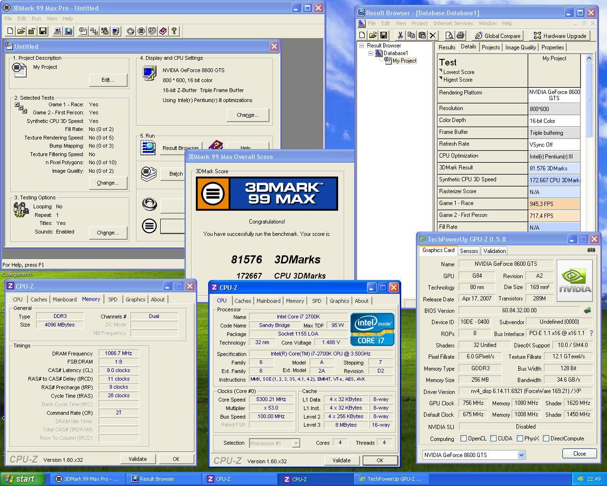The image size is (607, 486).
Task: Open the Validation tab in GPU-Z
Action: 495,251
